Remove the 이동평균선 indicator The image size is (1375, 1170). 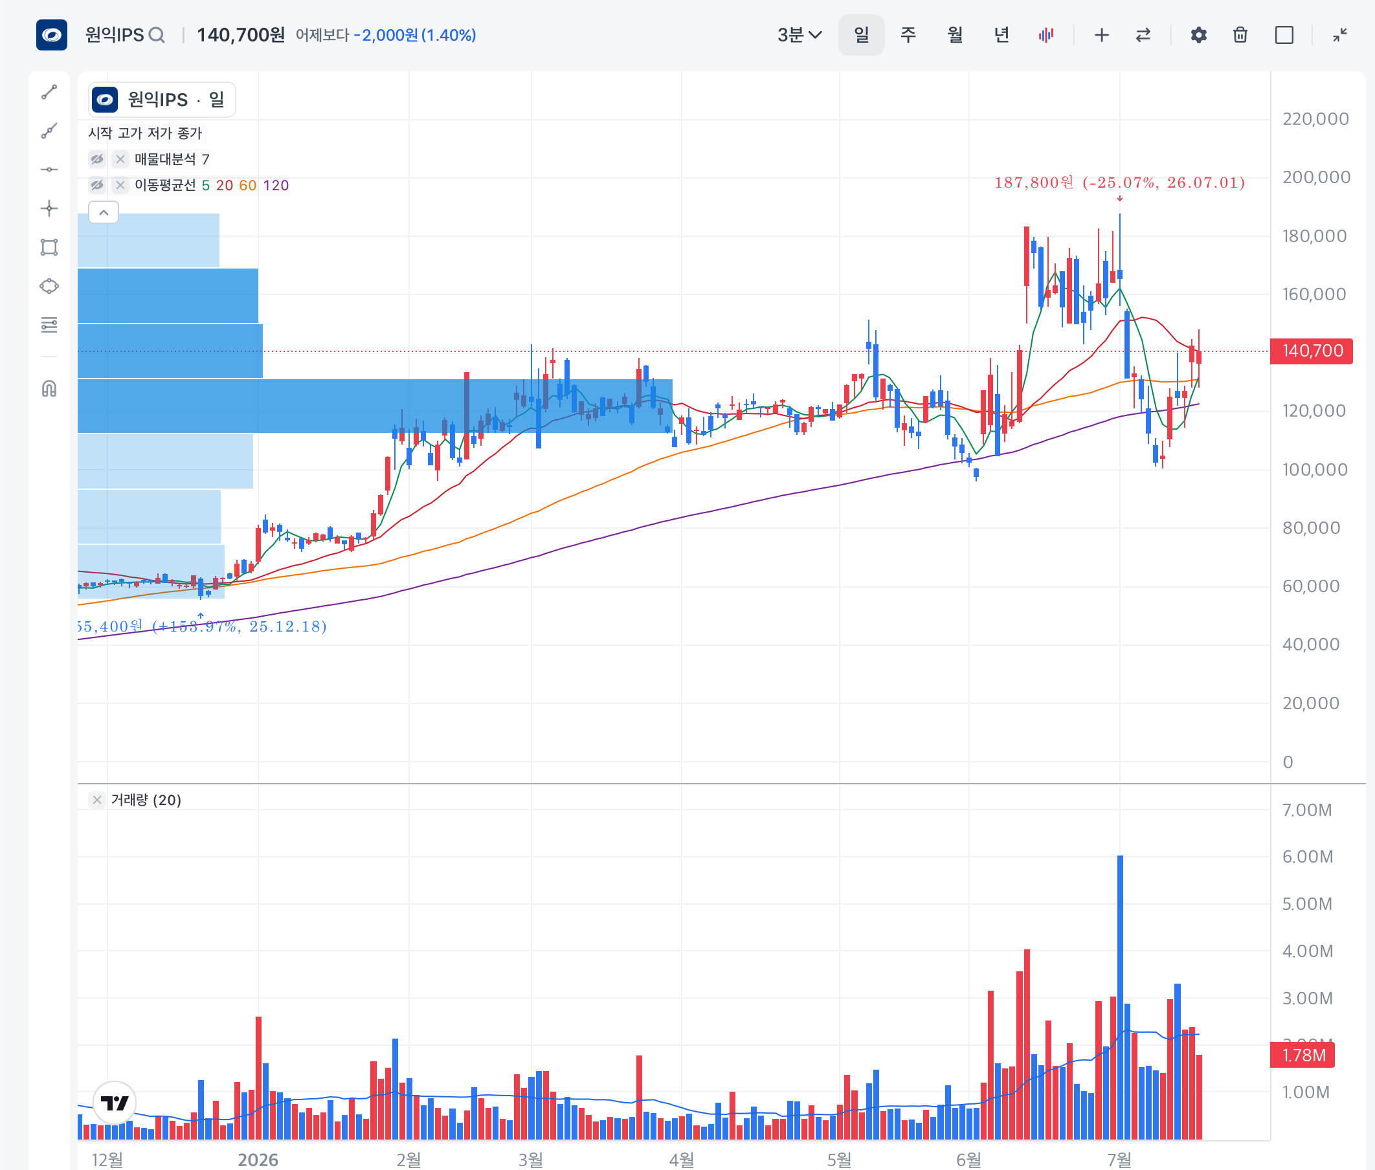[120, 185]
